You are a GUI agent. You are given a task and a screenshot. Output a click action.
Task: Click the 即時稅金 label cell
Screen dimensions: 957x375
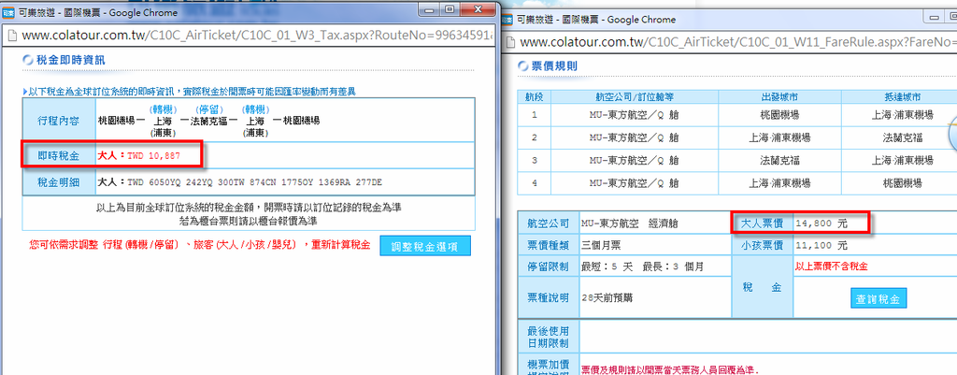point(59,156)
